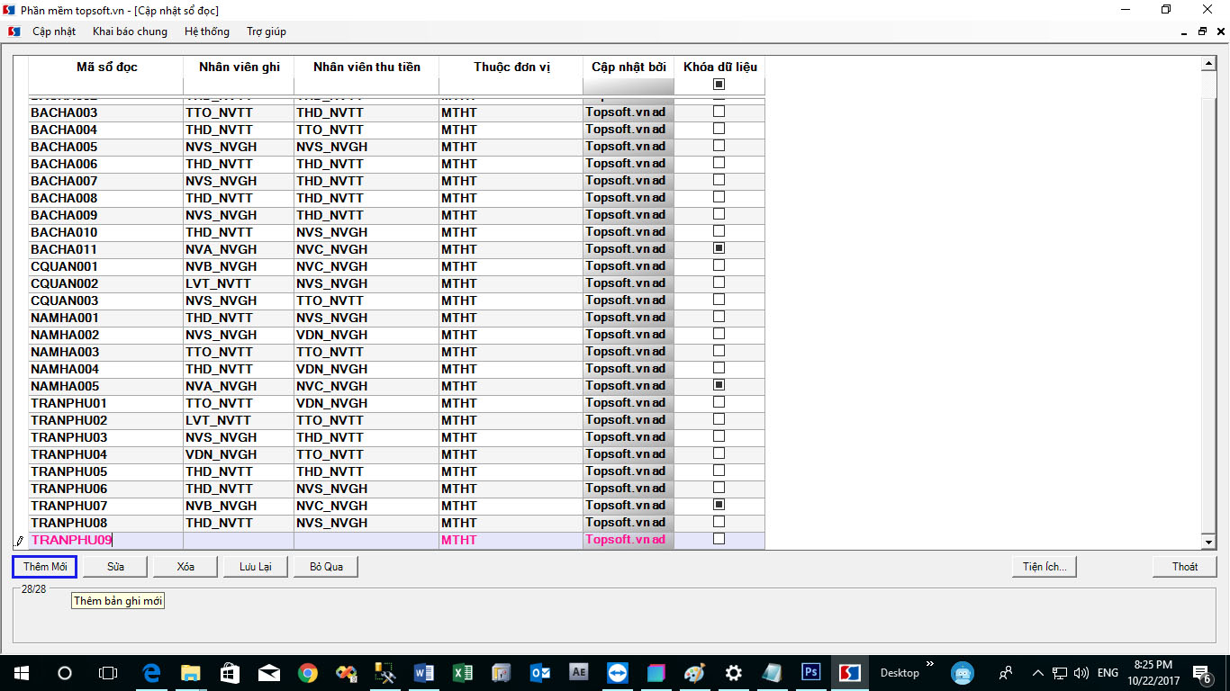Open the Mail app on taskbar
The image size is (1230, 691).
[x=268, y=672]
